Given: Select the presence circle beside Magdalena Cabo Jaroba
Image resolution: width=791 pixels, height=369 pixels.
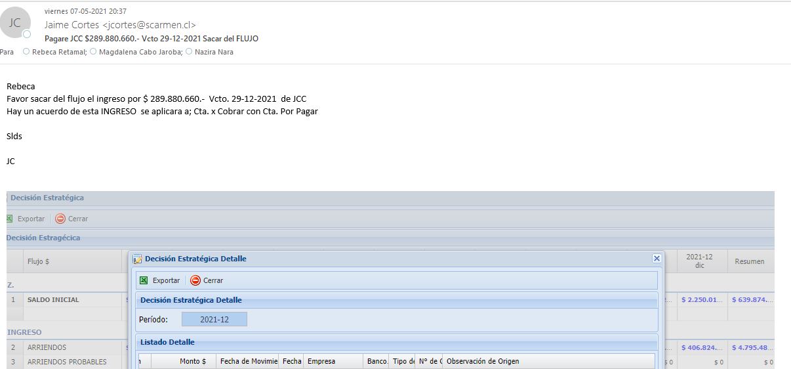Looking at the screenshot, I should [92, 52].
